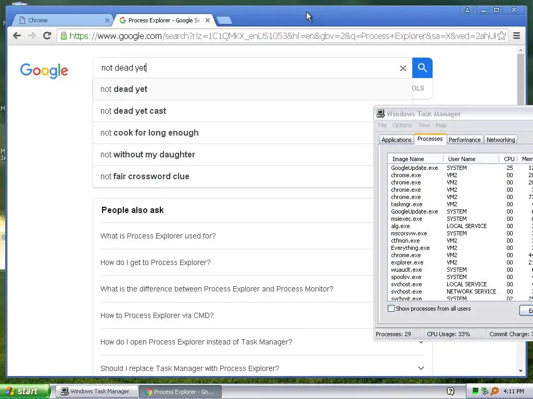533x399 pixels.
Task: Select the taskmgr.exe process row
Action: [x=460, y=204]
